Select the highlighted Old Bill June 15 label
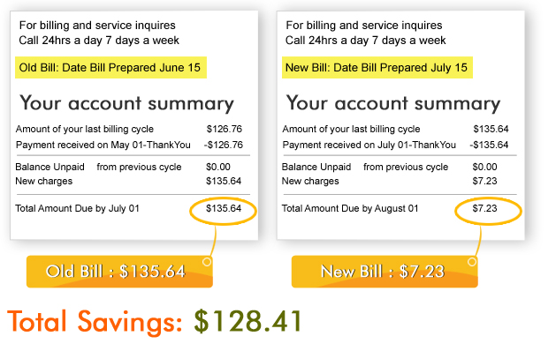 tap(110, 68)
